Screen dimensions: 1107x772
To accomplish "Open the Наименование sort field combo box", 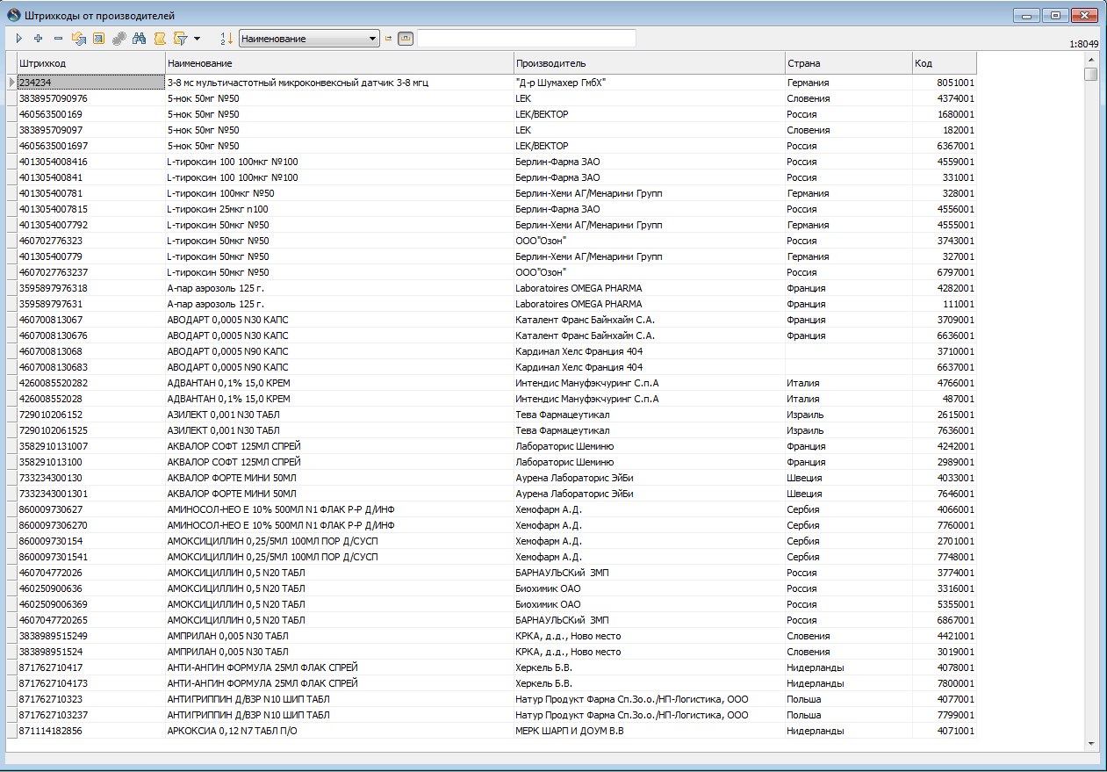I will [309, 39].
